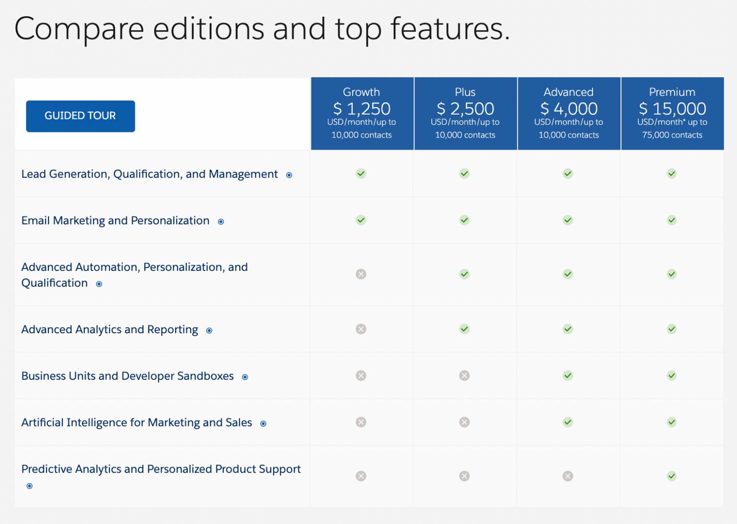Click the GUIDED TOUR button
The image size is (737, 524).
(x=81, y=116)
